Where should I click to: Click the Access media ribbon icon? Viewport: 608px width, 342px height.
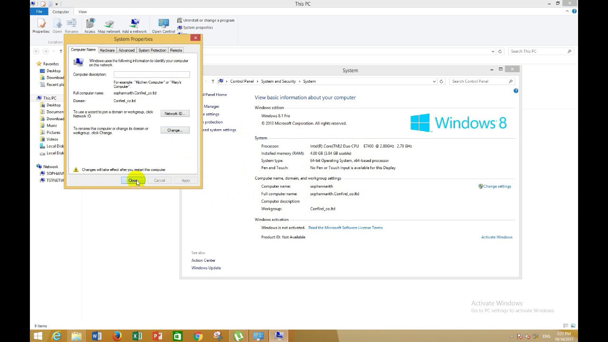[90, 26]
